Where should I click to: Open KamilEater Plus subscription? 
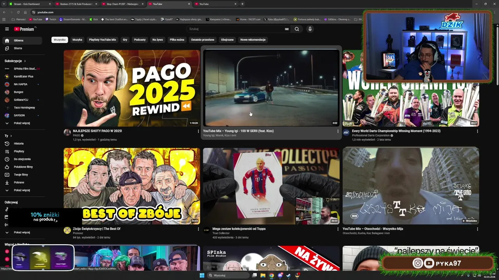click(22, 77)
